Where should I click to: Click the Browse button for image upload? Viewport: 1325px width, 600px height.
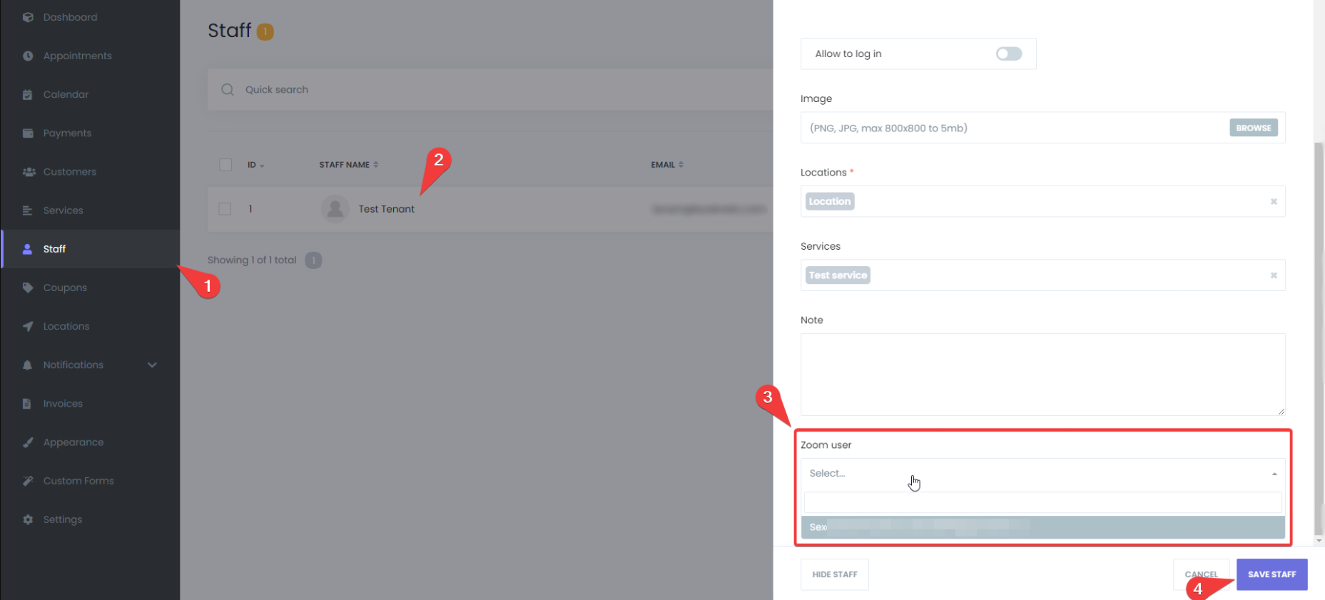click(x=1253, y=128)
